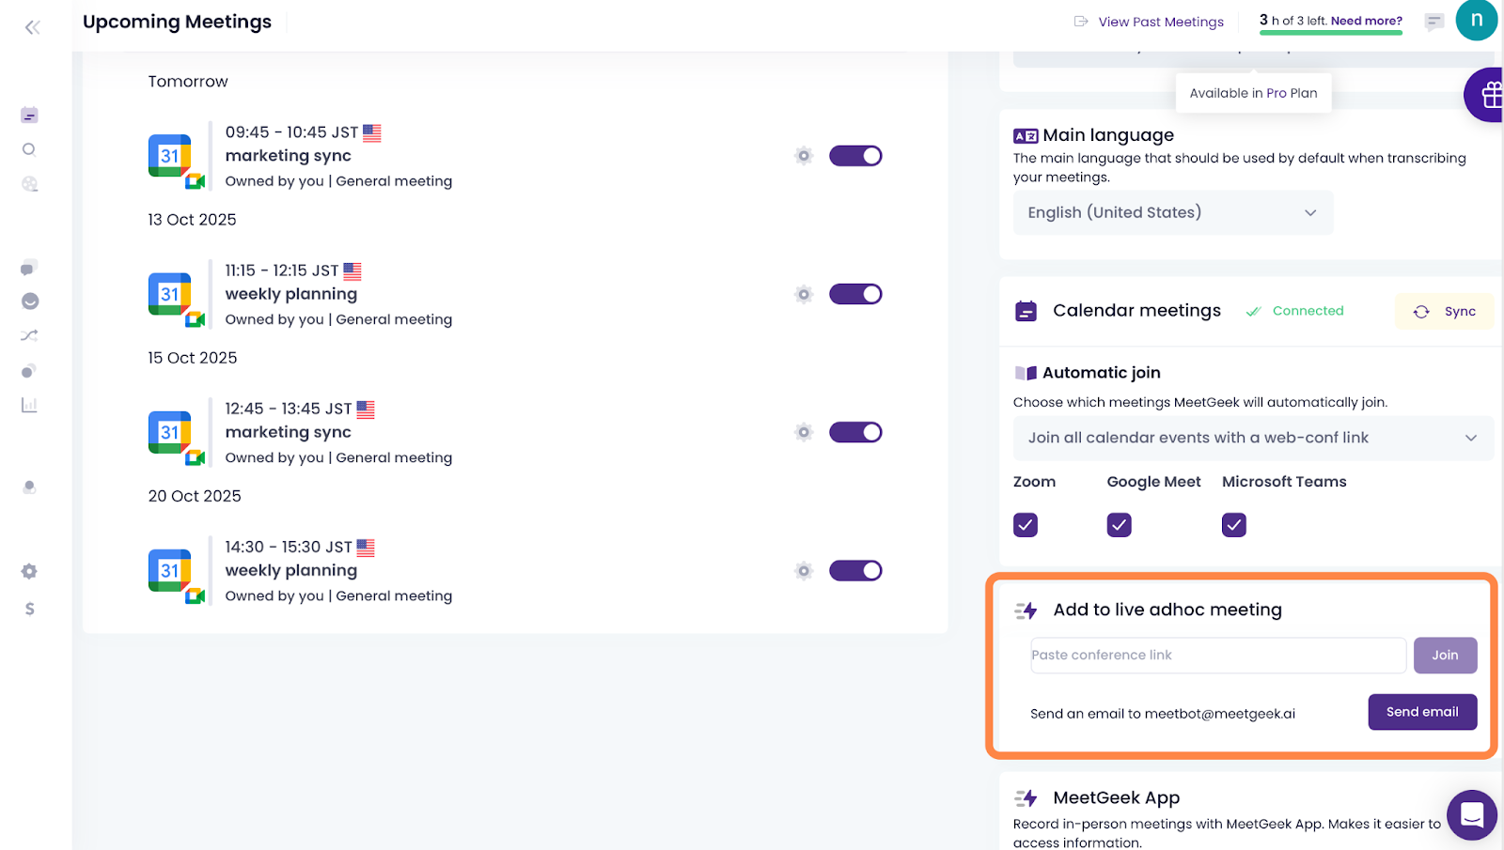The width and height of the screenshot is (1504, 850).
Task: Collapse the sidebar with double-chevron icon
Action: (33, 27)
